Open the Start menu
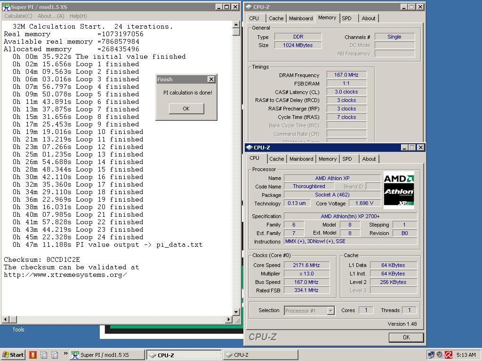This screenshot has width=482, height=361. tap(13, 355)
